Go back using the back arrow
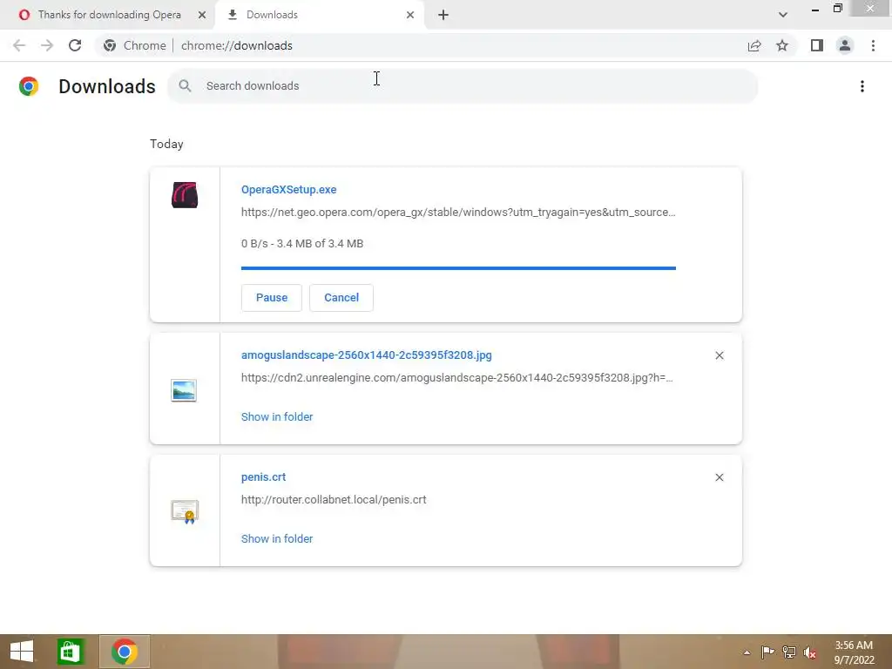Viewport: 892px width, 669px height. click(19, 45)
